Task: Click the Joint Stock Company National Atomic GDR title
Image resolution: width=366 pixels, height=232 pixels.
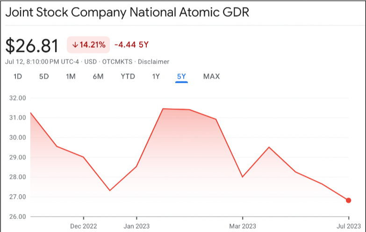Action: point(127,12)
